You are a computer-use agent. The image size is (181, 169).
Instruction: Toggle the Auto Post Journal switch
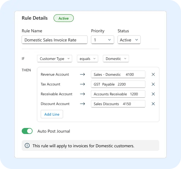pos(27,131)
